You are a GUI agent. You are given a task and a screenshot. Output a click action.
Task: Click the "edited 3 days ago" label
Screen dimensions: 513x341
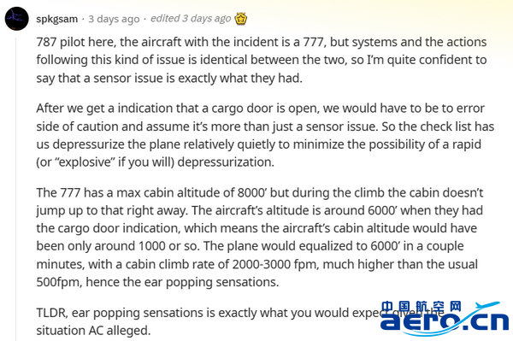191,19
